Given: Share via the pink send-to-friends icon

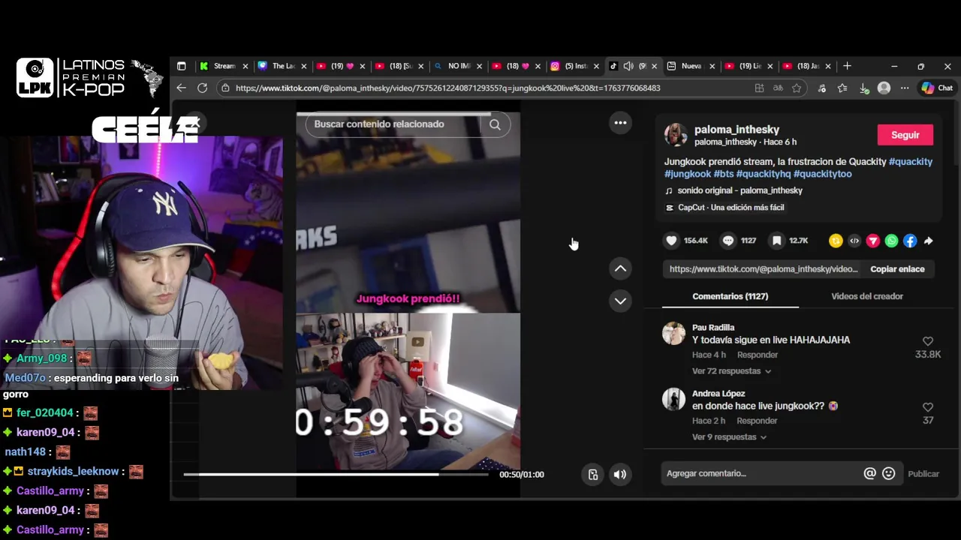Looking at the screenshot, I should pos(872,241).
